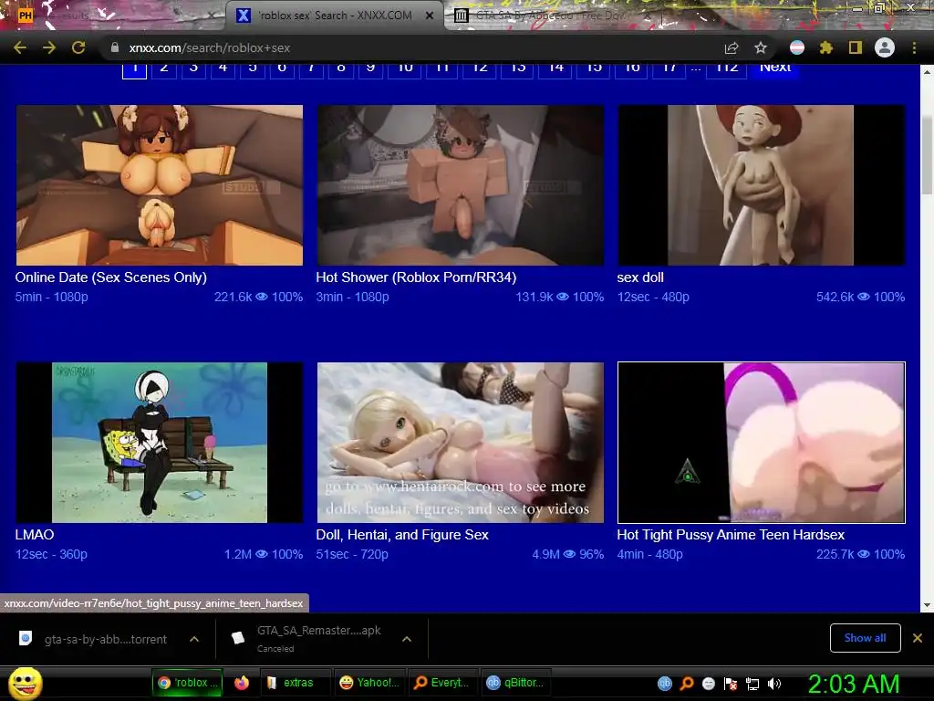Image resolution: width=934 pixels, height=701 pixels.
Task: Jump to last results page 112
Action: pyautogui.click(x=727, y=69)
